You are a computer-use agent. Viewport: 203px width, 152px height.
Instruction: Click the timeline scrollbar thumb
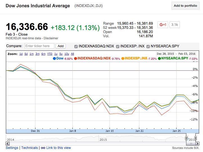191,144
